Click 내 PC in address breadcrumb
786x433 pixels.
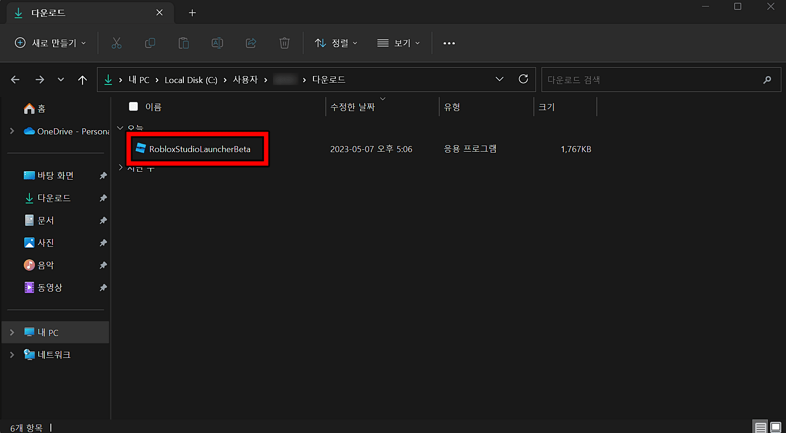(x=139, y=80)
